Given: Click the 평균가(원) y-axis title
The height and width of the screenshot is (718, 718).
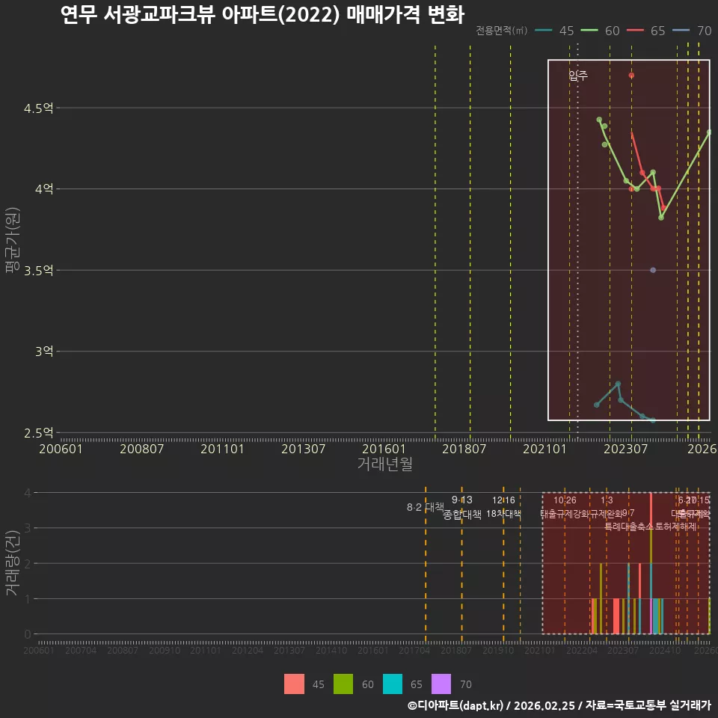Looking at the screenshot, I should click(x=13, y=240).
